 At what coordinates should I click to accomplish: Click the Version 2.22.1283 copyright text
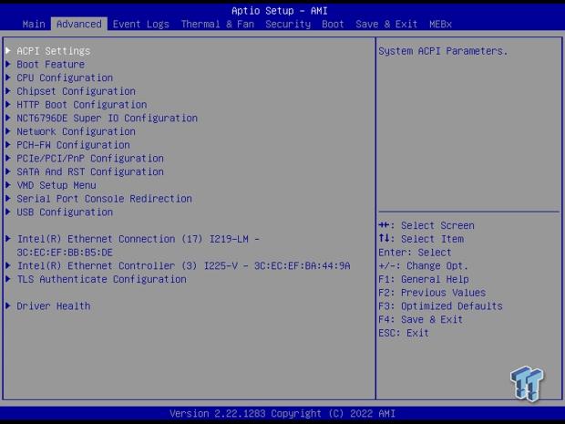point(282,413)
